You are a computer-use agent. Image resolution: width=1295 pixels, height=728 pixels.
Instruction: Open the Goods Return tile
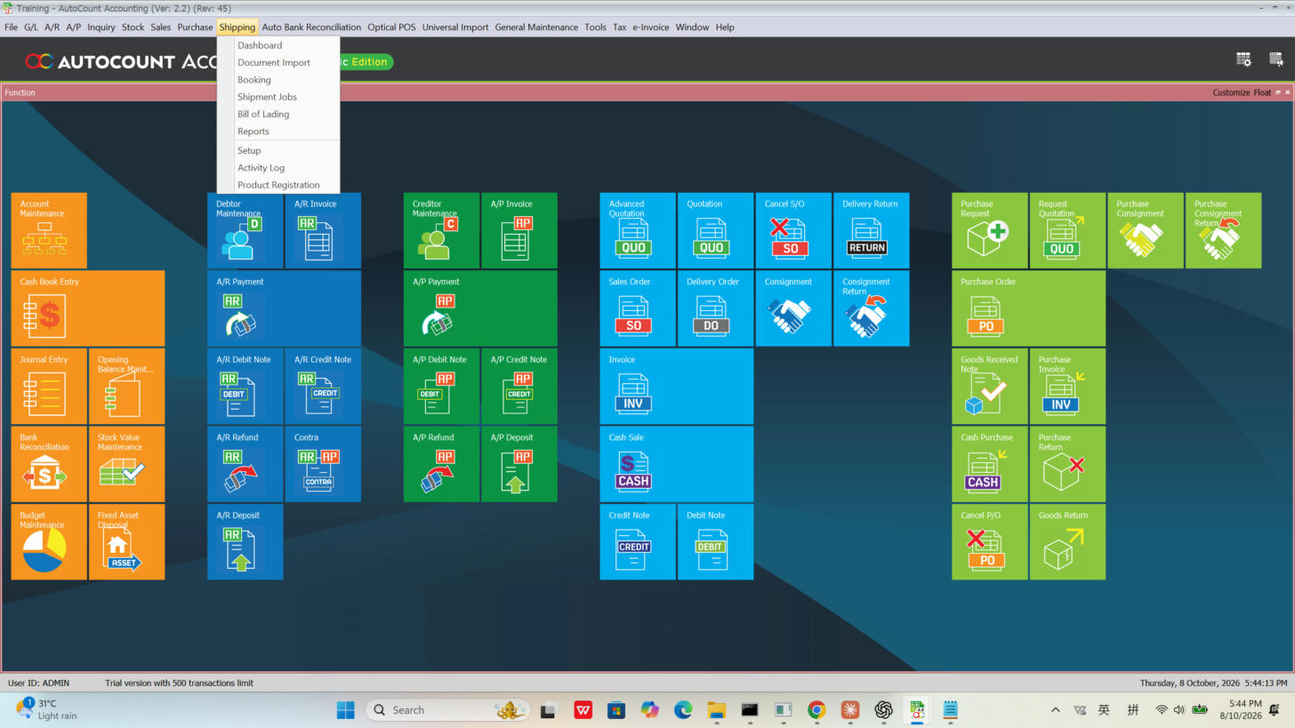tap(1067, 541)
